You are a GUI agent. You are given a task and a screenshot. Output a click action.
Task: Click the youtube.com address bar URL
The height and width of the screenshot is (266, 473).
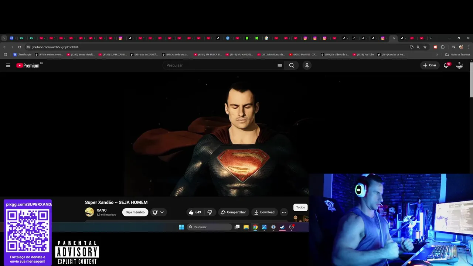coord(55,47)
